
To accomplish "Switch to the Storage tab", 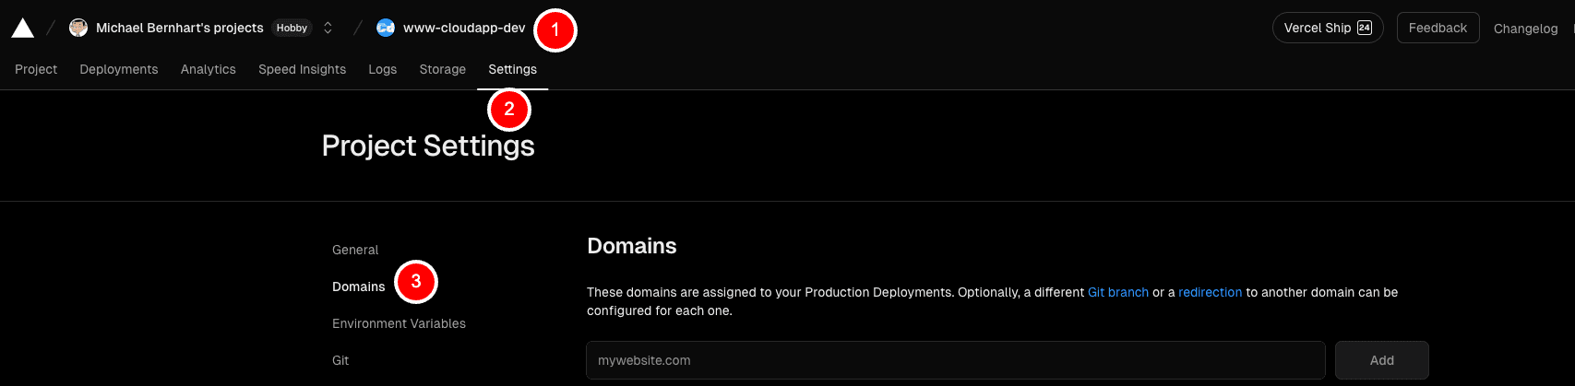I will point(442,69).
